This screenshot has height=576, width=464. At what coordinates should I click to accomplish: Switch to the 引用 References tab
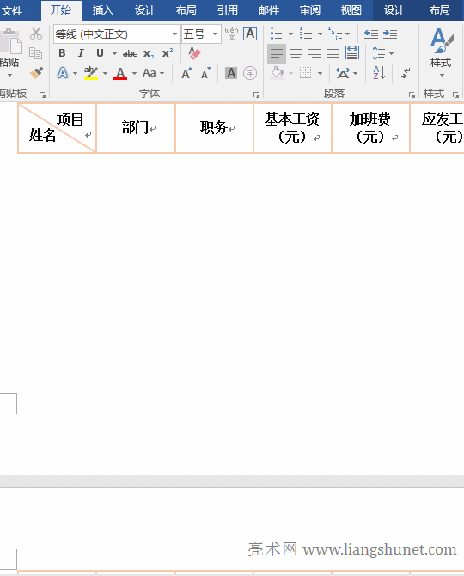point(227,10)
